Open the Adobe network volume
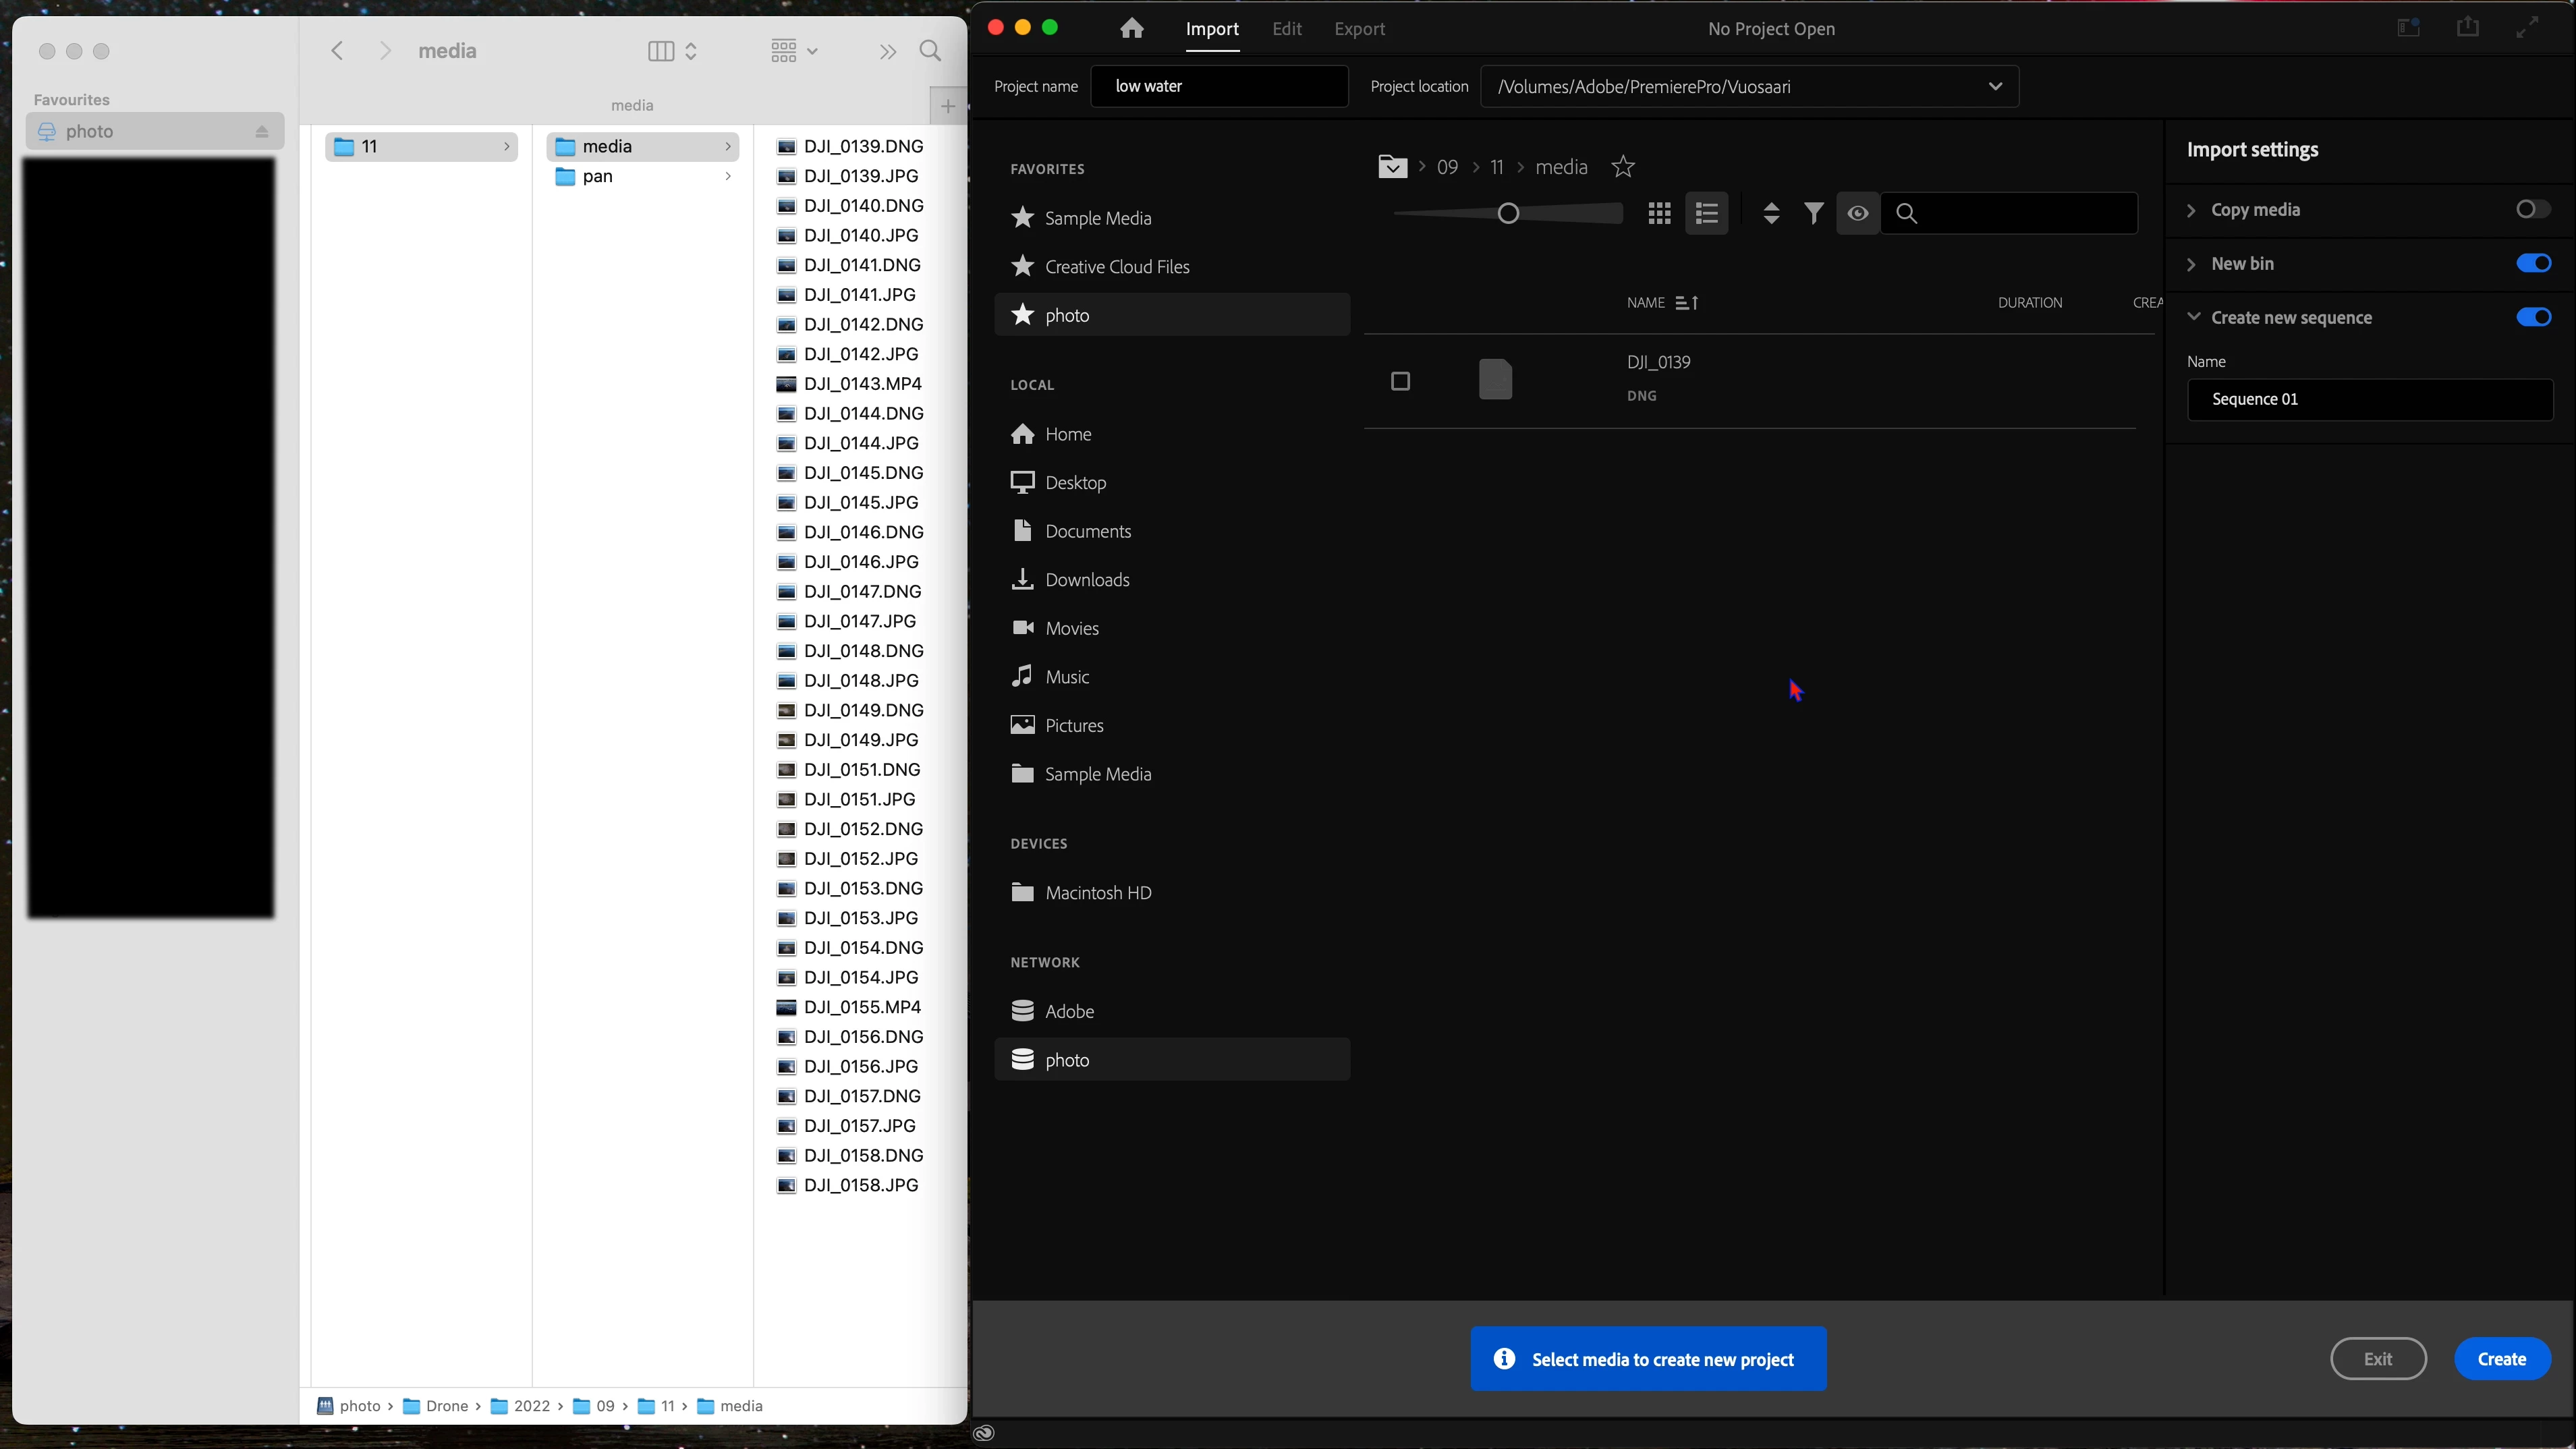This screenshot has height=1449, width=2576. click(1068, 1011)
